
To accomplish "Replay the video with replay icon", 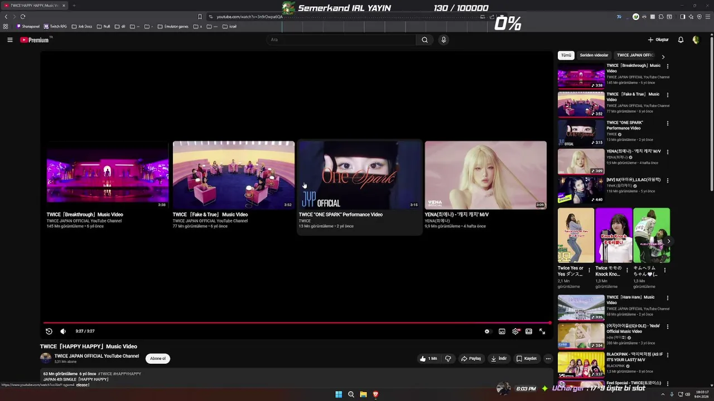I will (x=49, y=331).
